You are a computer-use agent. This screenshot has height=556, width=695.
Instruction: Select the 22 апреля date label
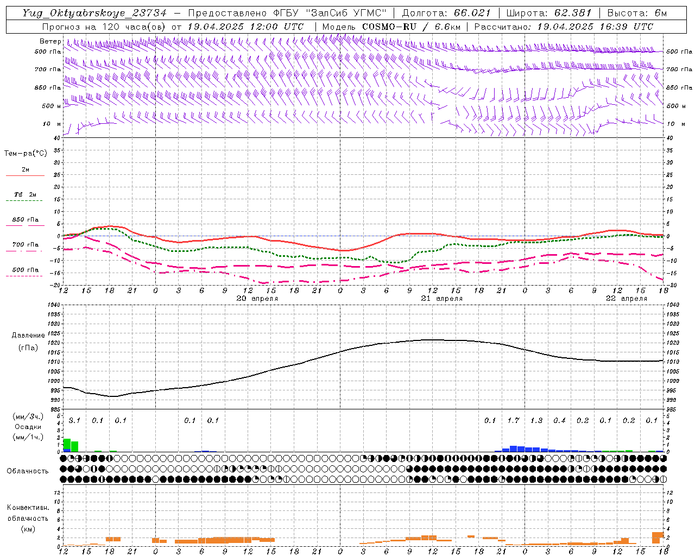[x=627, y=299]
